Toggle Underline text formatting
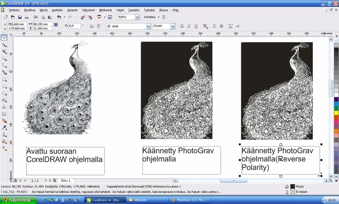 (196, 26)
